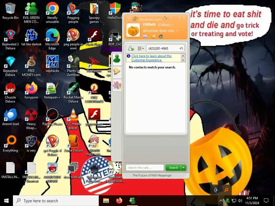
Task: Open the Everything search desktop icon
Action: click(10, 144)
